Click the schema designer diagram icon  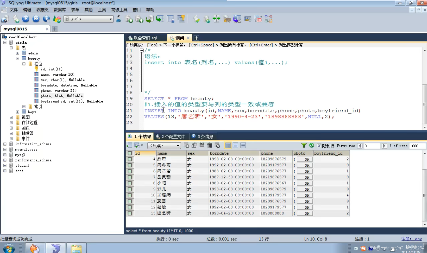269,19
